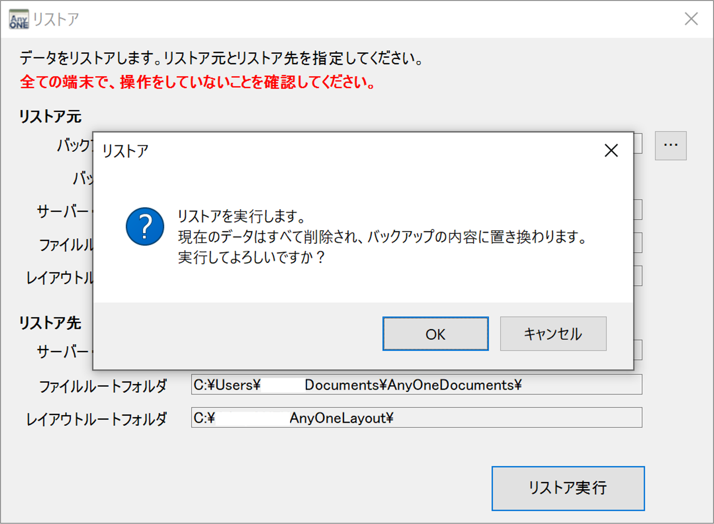
Task: Click the リストア実行 button
Action: tap(568, 487)
